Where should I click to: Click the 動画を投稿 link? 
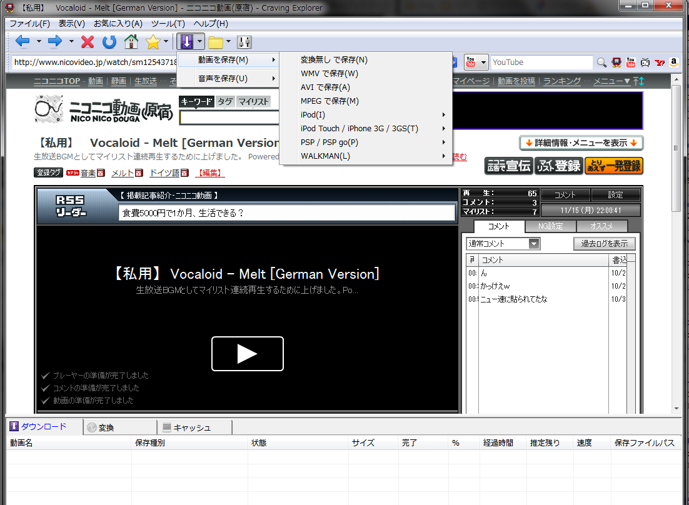[516, 81]
